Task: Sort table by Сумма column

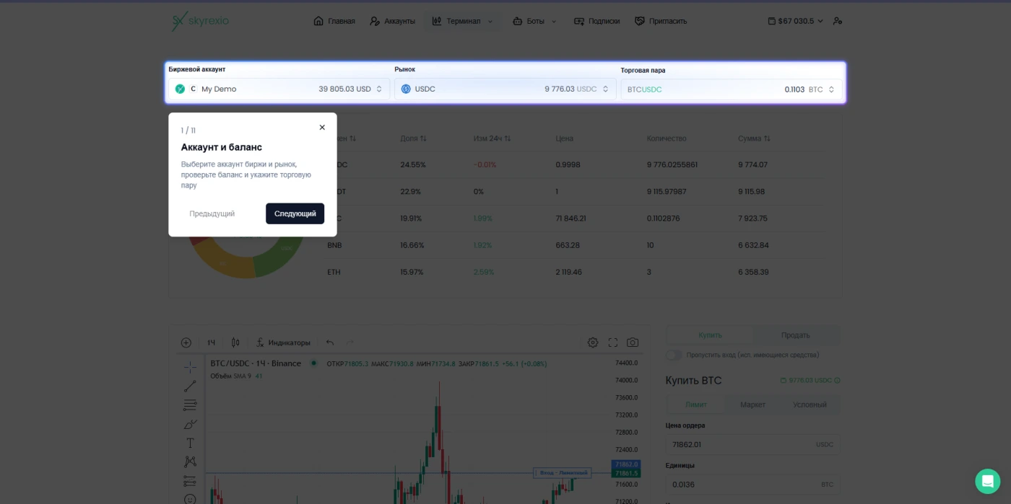Action: [x=754, y=138]
